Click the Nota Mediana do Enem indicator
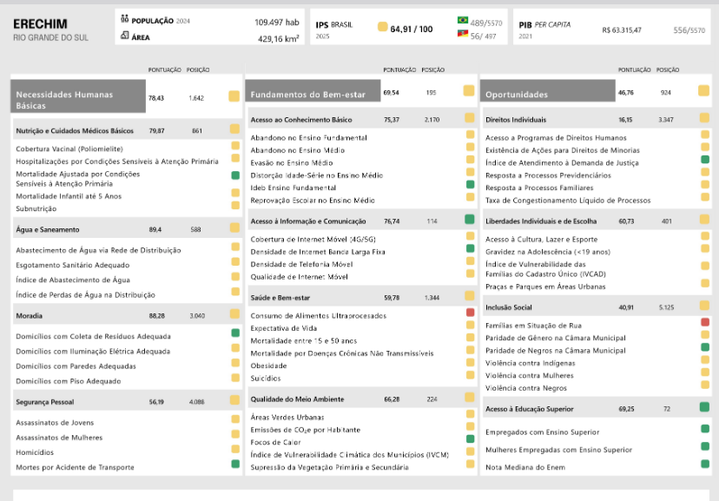 pos(525,467)
